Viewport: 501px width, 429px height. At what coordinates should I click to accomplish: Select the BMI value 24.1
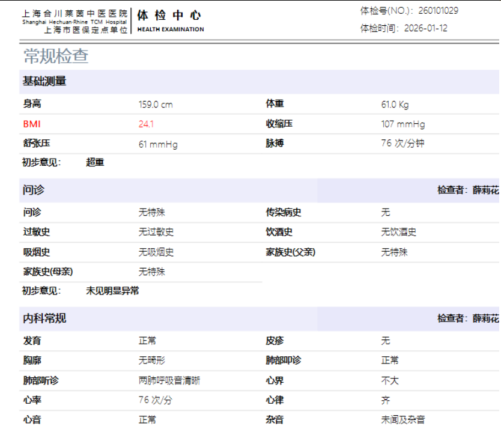[x=146, y=124]
